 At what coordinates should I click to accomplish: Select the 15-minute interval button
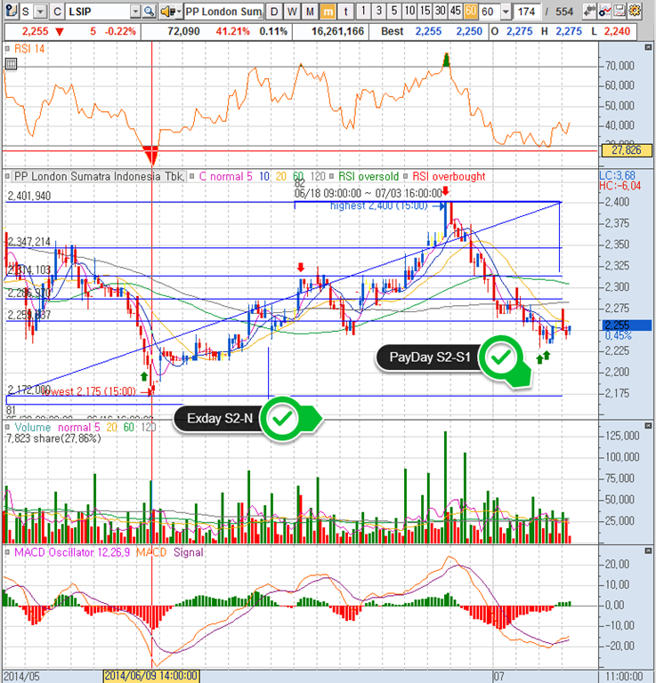tap(425, 11)
